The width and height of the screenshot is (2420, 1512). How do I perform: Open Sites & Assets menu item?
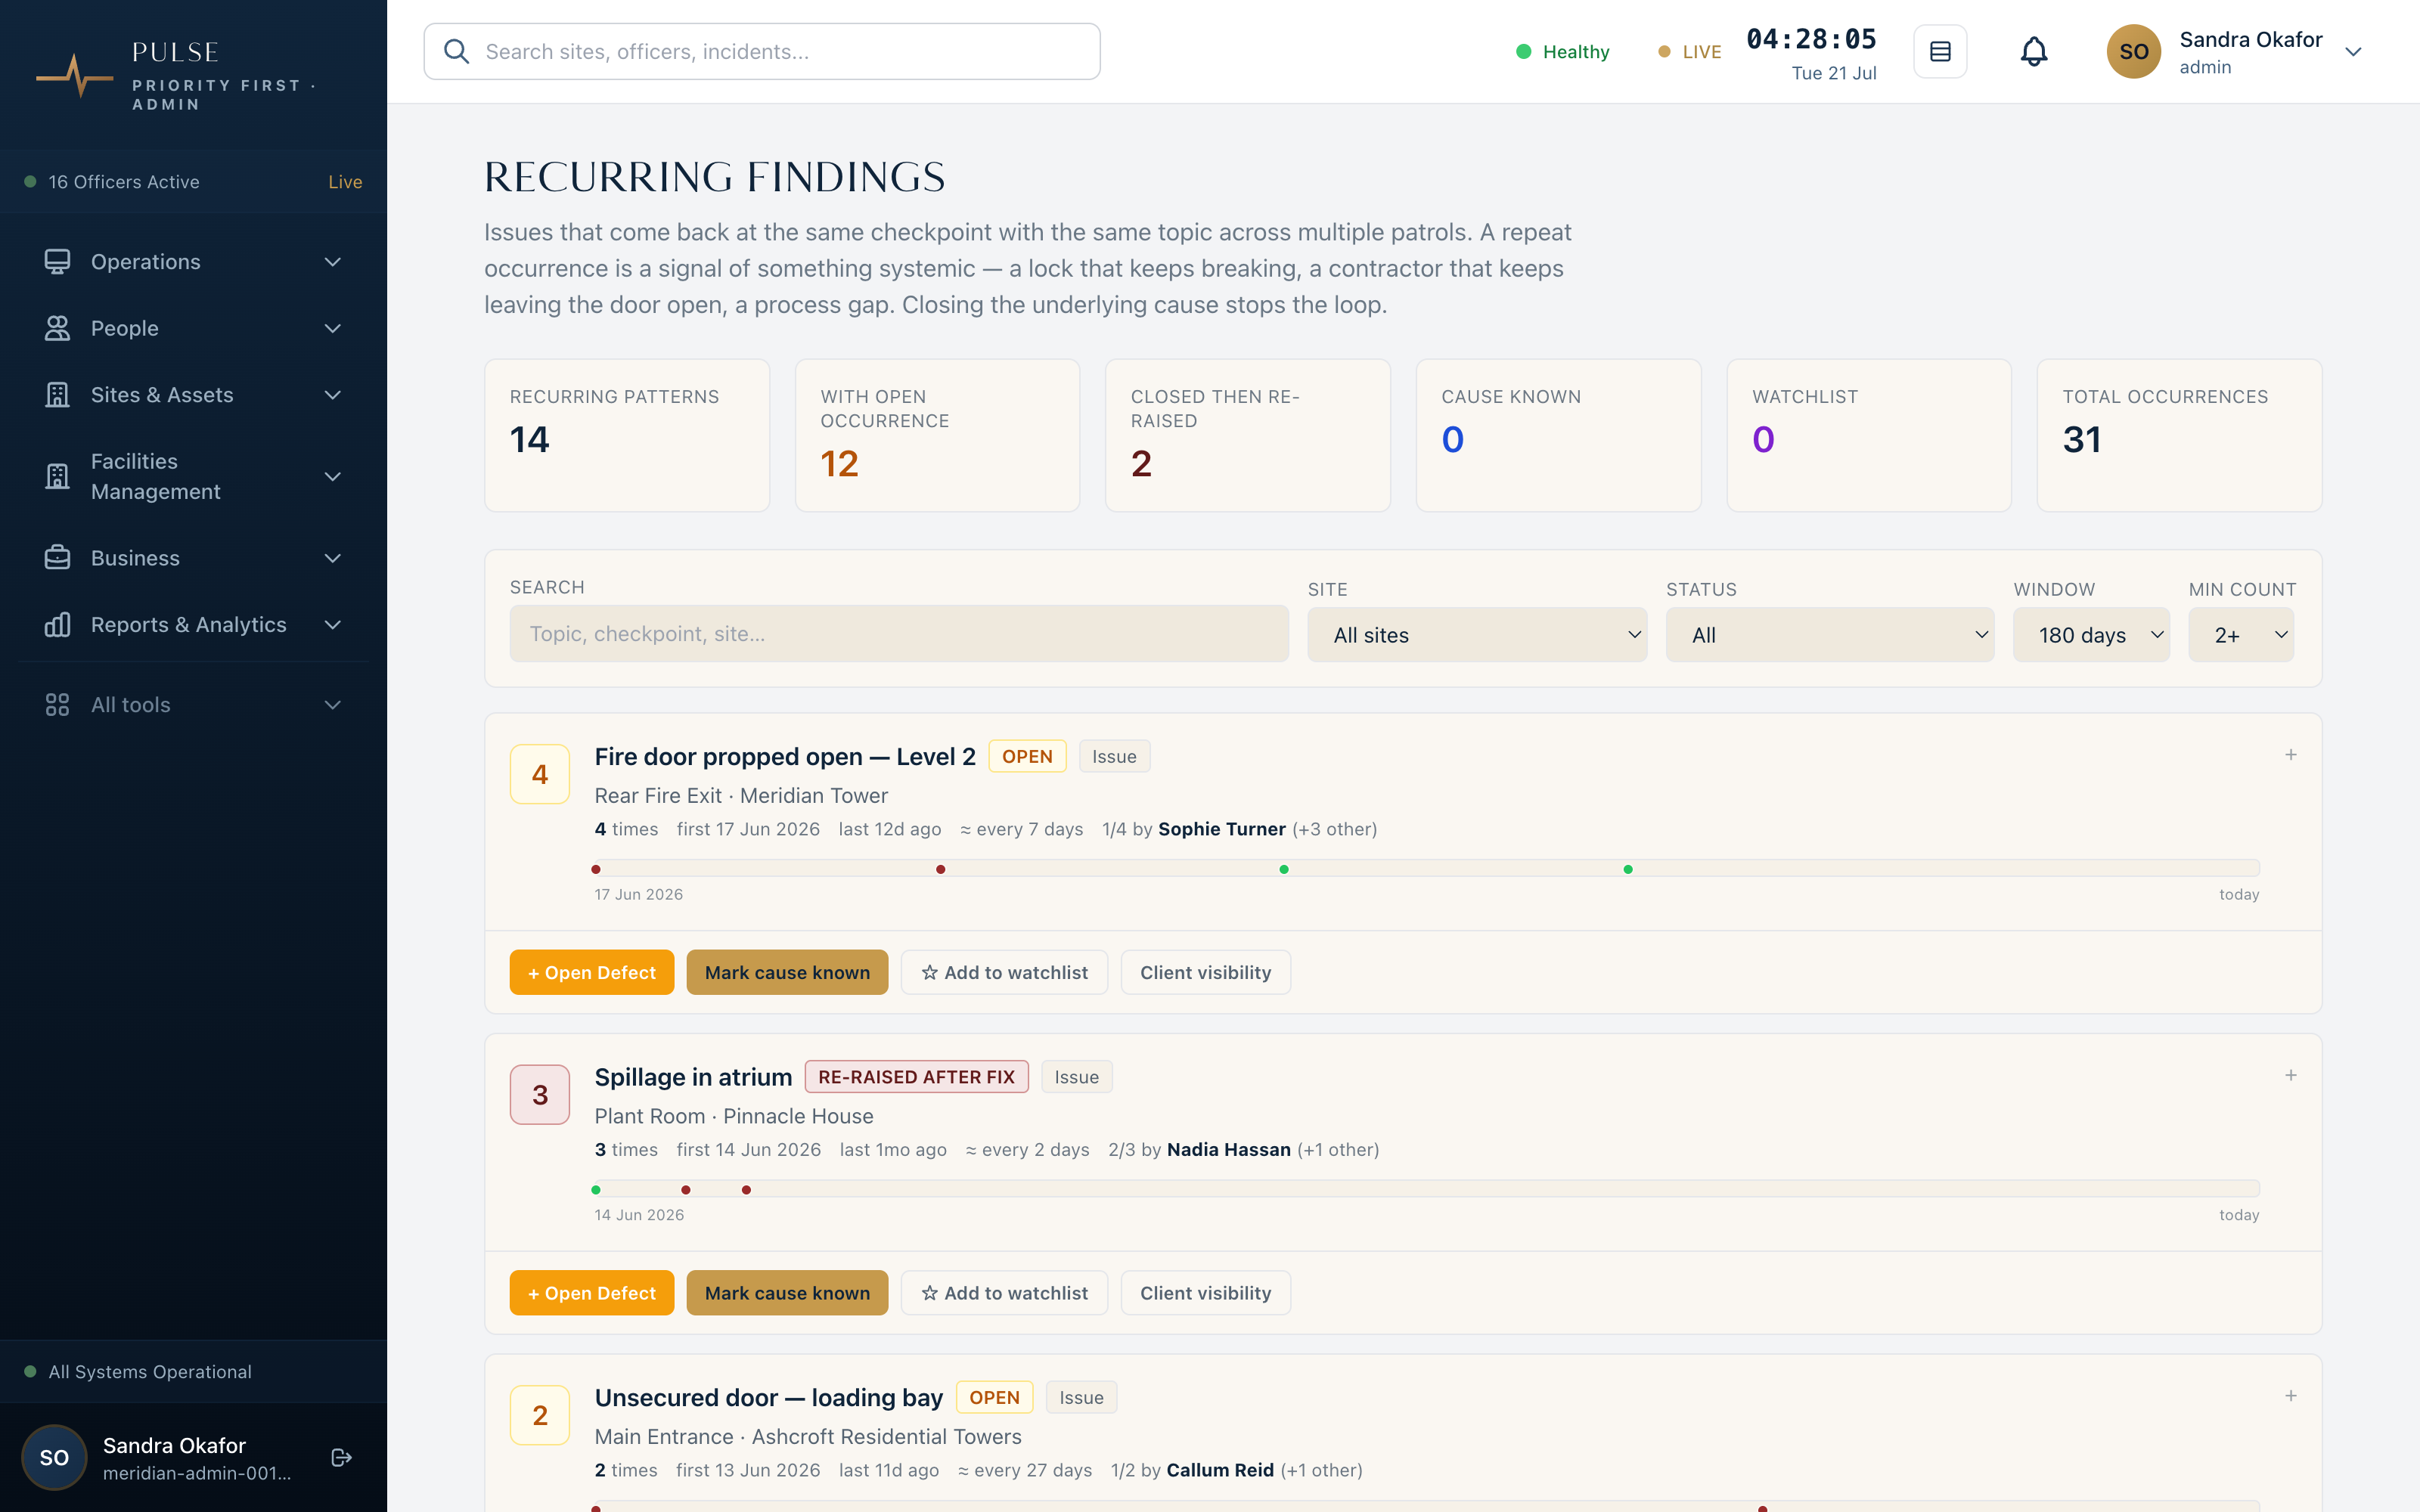click(193, 395)
